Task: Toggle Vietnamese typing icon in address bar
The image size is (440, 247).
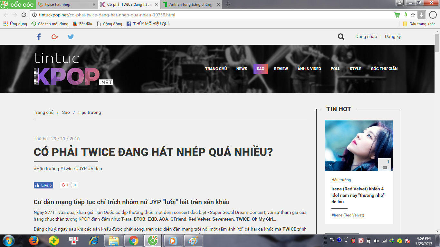Action: [406, 15]
